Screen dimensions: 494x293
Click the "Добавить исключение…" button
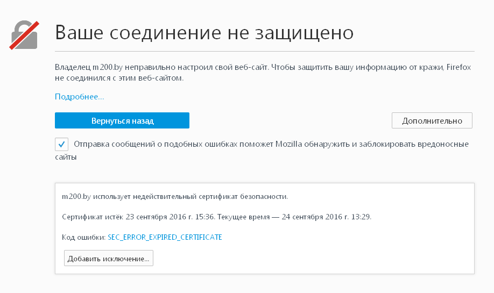109,259
